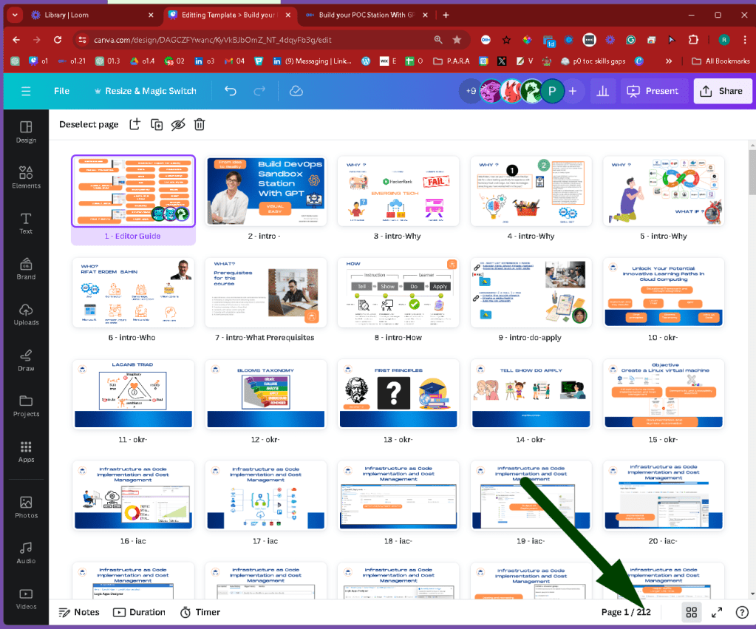This screenshot has width=756, height=629.
Task: Open a new browser tab
Action: click(x=446, y=15)
